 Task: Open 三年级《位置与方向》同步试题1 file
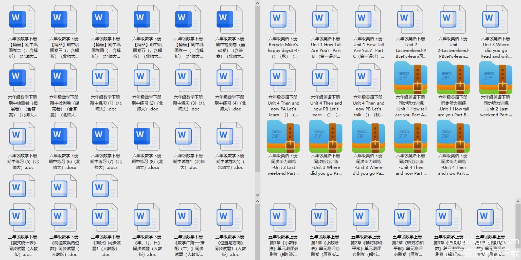(x=229, y=218)
